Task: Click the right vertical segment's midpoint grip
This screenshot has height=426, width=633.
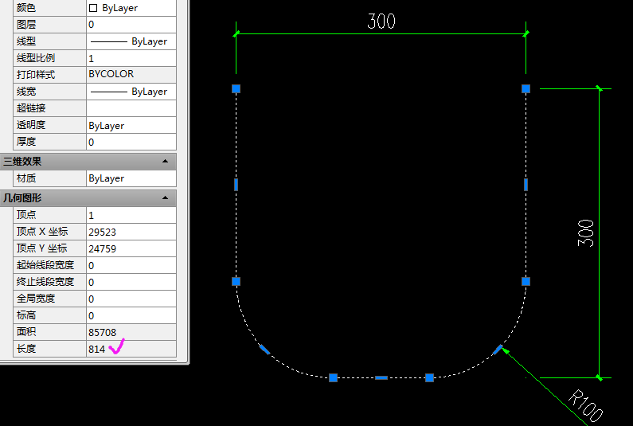Action: 526,185
